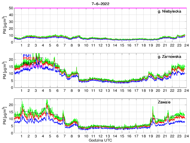Click the 50 value on top chart y-axis
This screenshot has height=143, width=190.
[x=10, y=8]
